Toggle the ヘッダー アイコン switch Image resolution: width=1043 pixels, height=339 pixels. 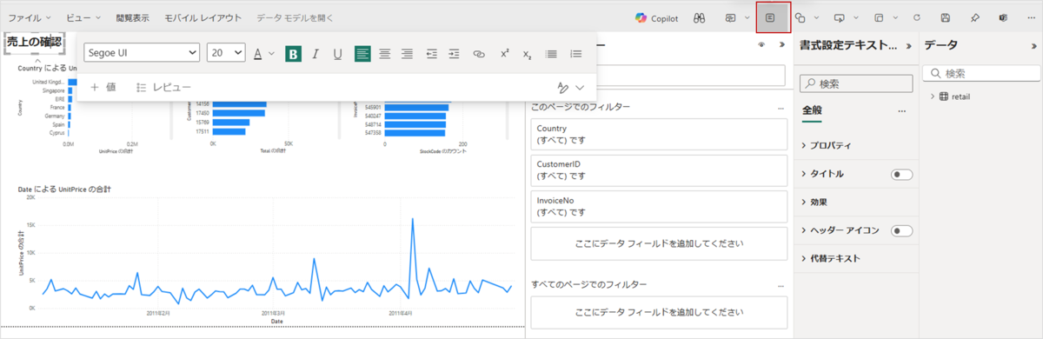(x=902, y=230)
